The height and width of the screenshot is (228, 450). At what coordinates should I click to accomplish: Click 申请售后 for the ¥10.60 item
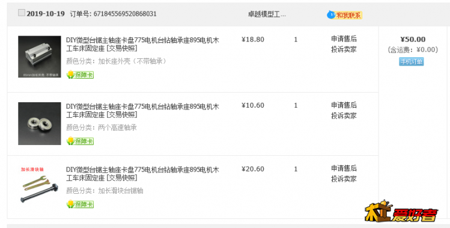pos(344,105)
